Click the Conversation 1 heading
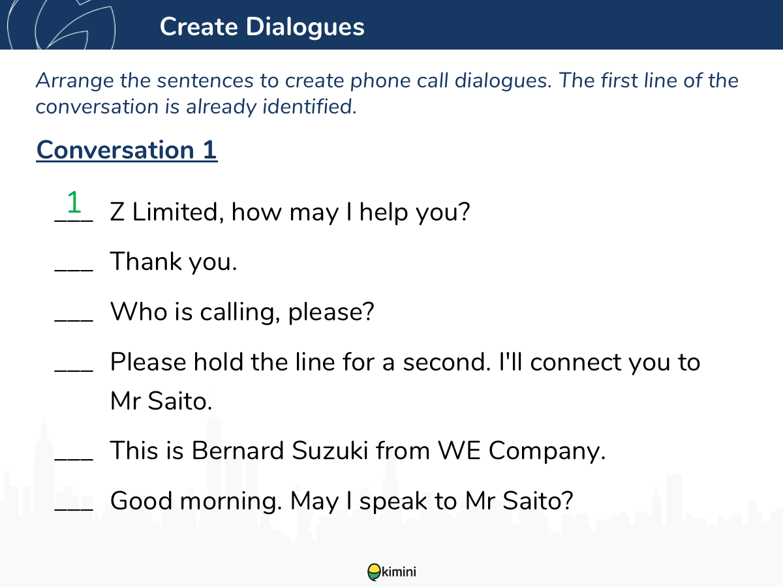The width and height of the screenshot is (783, 587). (127, 150)
